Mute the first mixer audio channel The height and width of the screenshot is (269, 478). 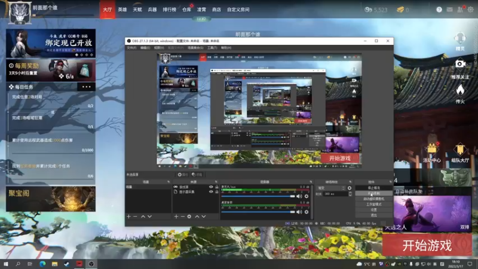point(299,197)
